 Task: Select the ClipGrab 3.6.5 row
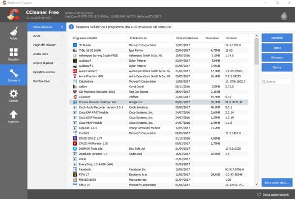pos(159,128)
